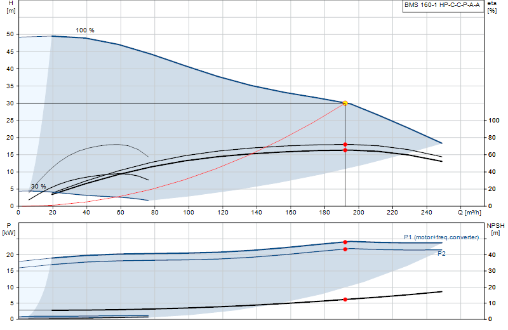
Task: Click value 140 on the Q axis
Action: [257, 213]
